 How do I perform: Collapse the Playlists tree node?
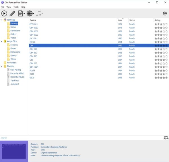click(x=1, y=66)
